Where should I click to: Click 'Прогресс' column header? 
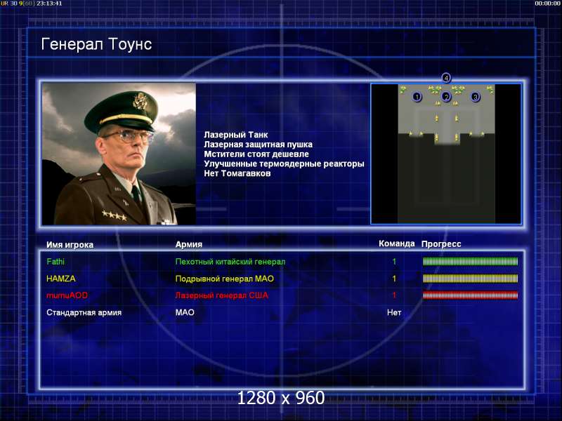tap(441, 244)
